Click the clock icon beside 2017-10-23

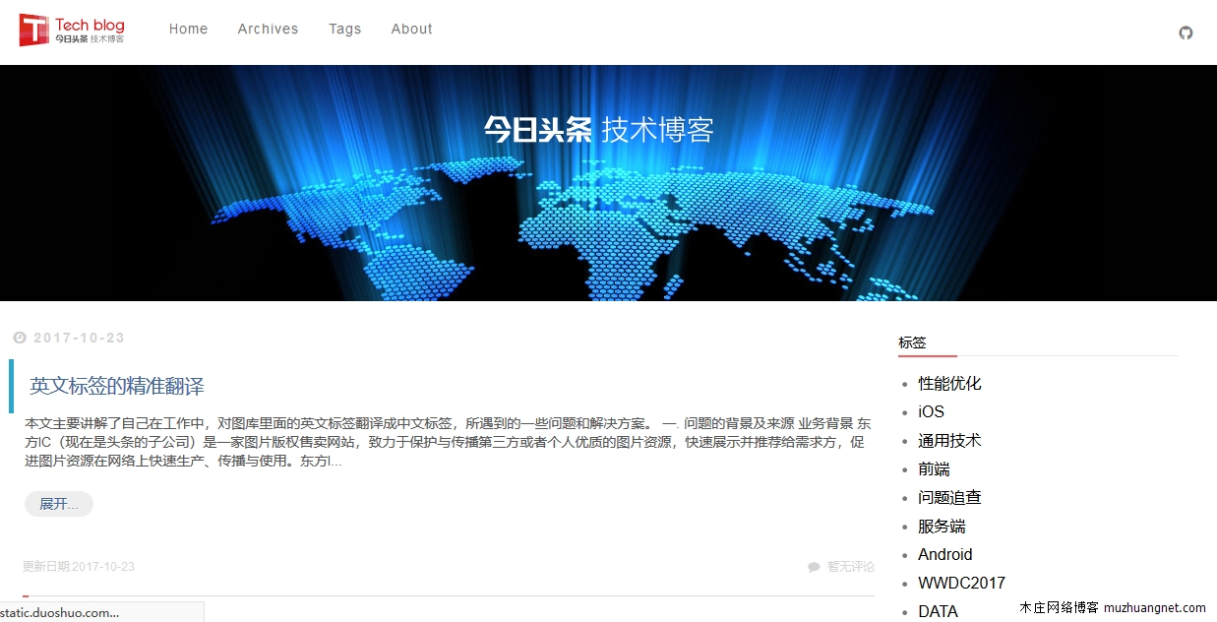pyautogui.click(x=18, y=337)
